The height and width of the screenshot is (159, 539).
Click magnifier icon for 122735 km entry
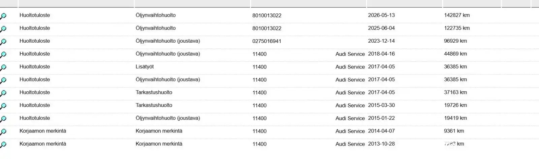[x=3, y=29]
